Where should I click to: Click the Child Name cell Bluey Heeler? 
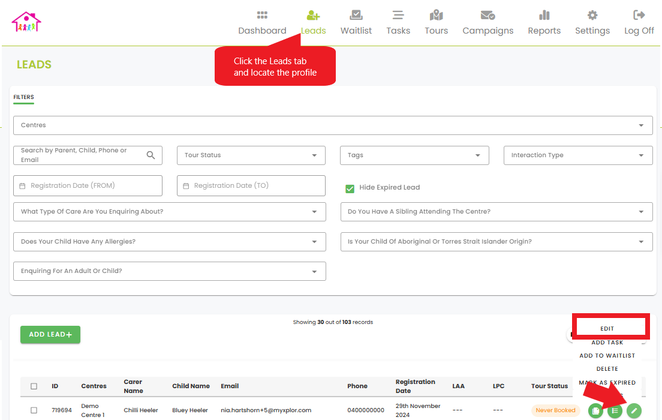coord(190,410)
